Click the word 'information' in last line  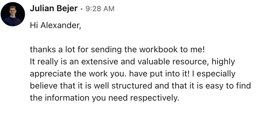(67, 98)
